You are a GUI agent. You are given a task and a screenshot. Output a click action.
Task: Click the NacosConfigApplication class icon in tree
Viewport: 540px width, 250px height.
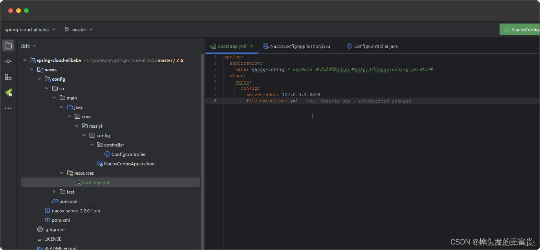(x=100, y=163)
